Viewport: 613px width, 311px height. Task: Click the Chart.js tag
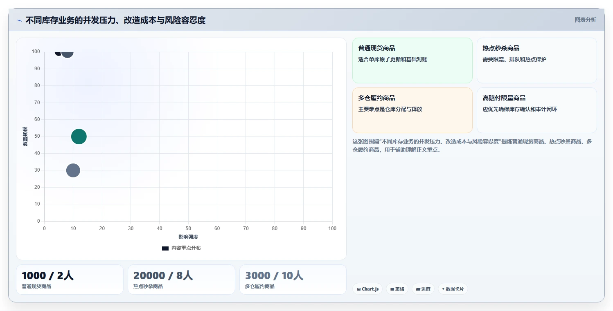tap(367, 289)
